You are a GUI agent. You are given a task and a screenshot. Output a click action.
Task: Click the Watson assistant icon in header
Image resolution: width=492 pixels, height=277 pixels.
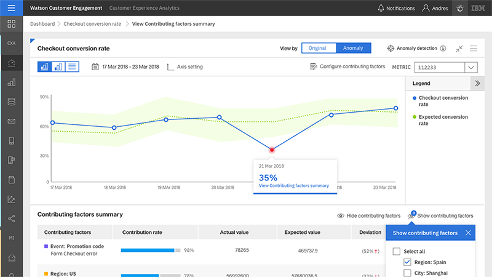point(460,8)
